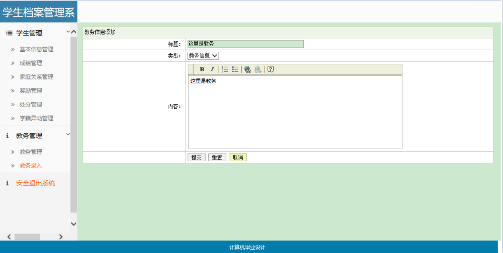This screenshot has height=253, width=503.
Task: Click the 类型: field label
Action: click(175, 56)
